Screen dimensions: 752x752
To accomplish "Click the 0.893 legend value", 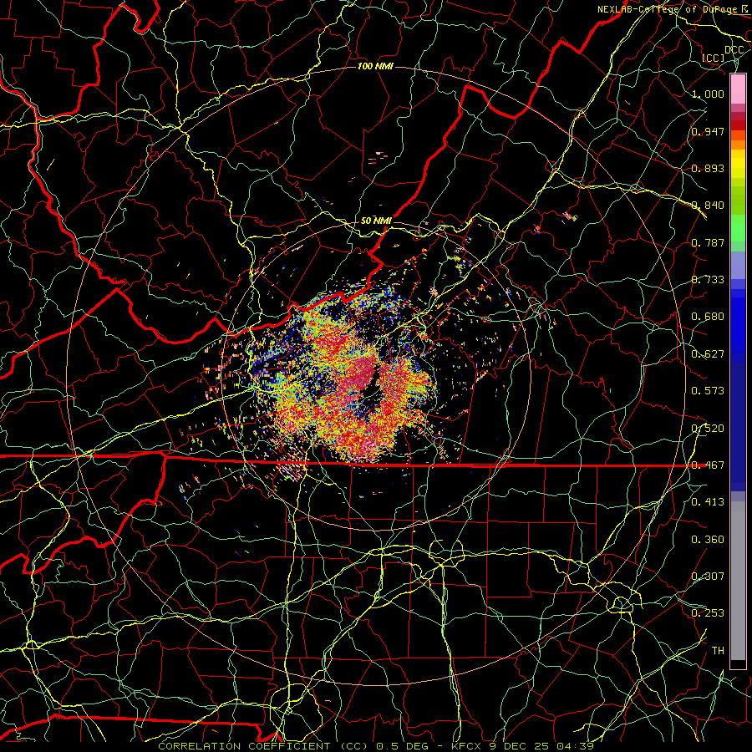I will click(708, 168).
